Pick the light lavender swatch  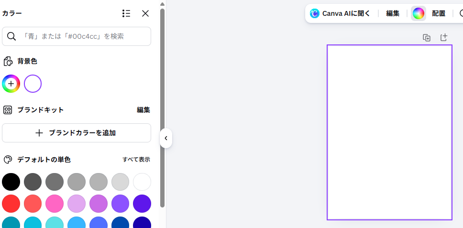coord(77,204)
